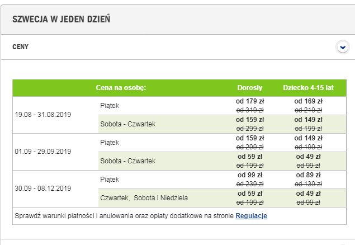Viewport: 355px width, 245px height.
Task: Select the 01.09 - 29.09.2019 date range cell
Action: [43, 152]
